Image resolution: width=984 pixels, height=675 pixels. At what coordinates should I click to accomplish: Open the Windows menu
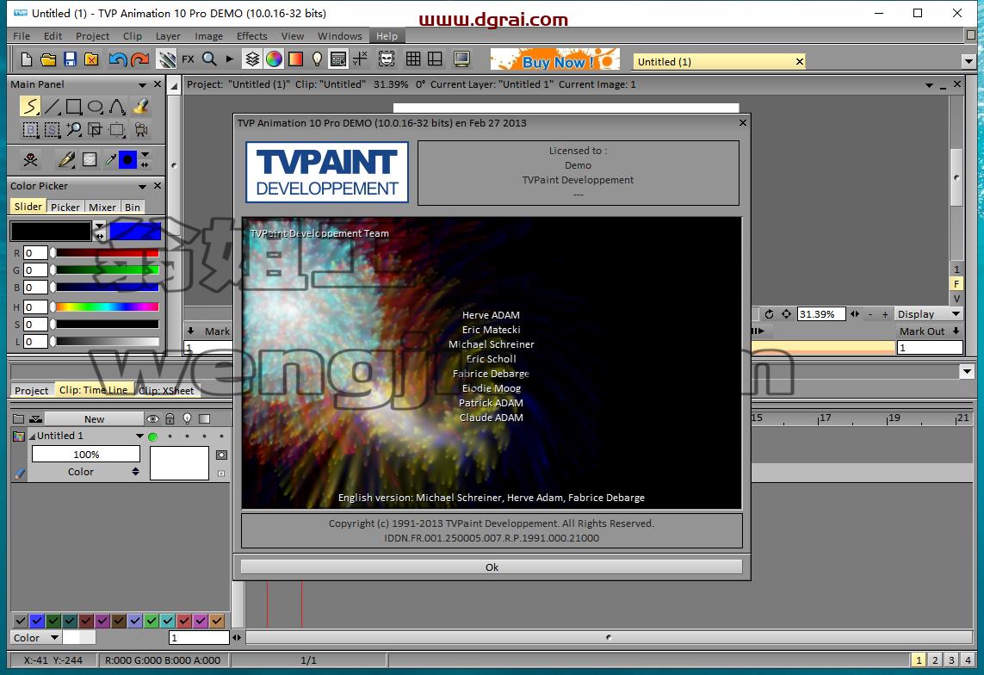[339, 36]
